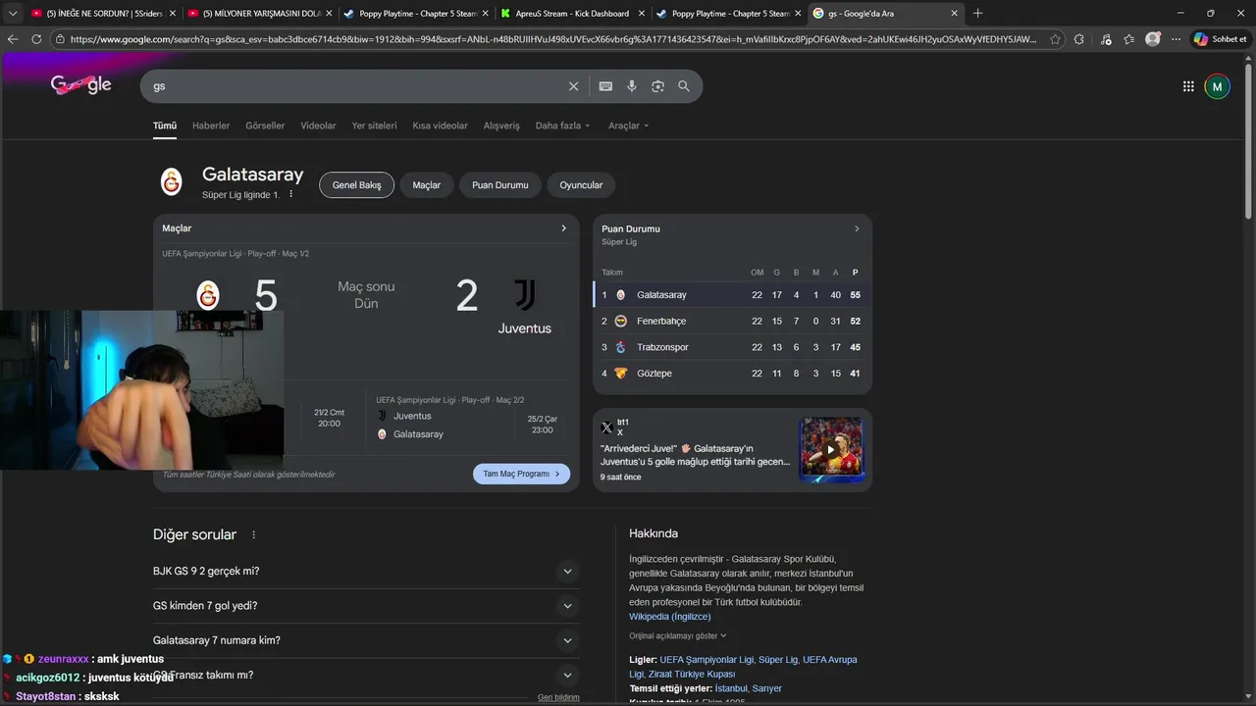Select the Maçlar chip
1256x706 pixels.
tap(426, 184)
